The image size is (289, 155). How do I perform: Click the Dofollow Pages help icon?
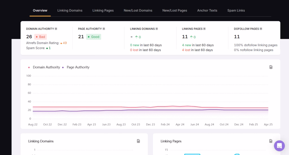tap(261, 29)
